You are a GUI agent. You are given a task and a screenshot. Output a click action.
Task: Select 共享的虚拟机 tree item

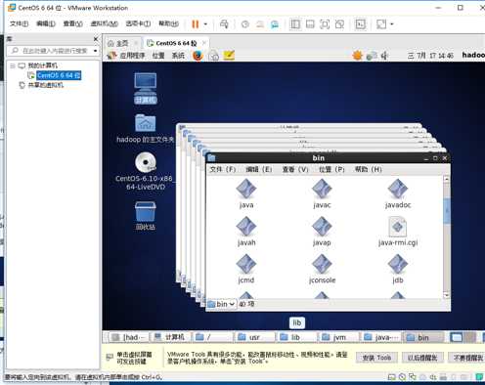(46, 85)
